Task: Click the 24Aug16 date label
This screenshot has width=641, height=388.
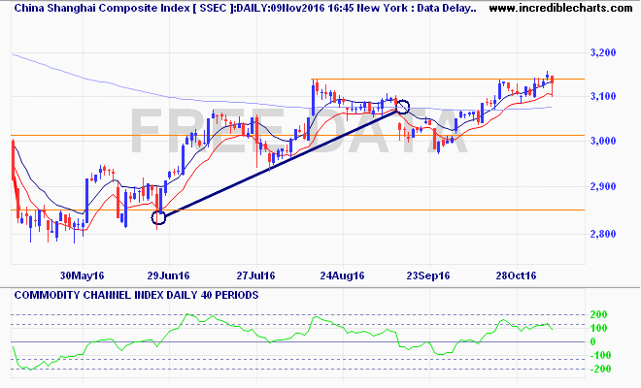Action: (342, 275)
